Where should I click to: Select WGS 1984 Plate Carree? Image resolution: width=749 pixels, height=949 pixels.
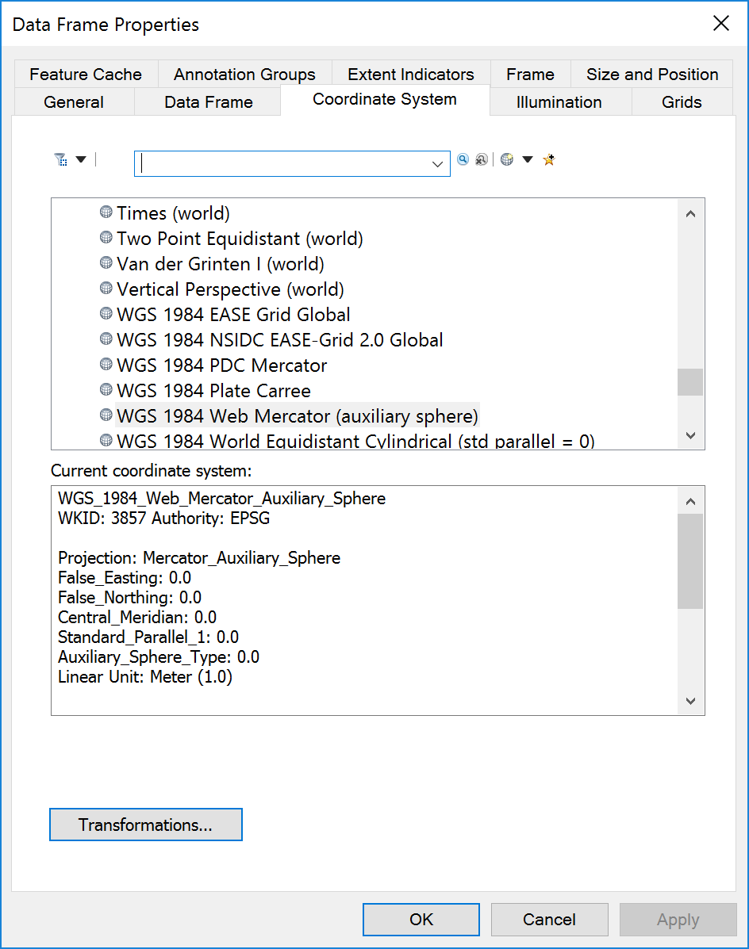pyautogui.click(x=213, y=390)
